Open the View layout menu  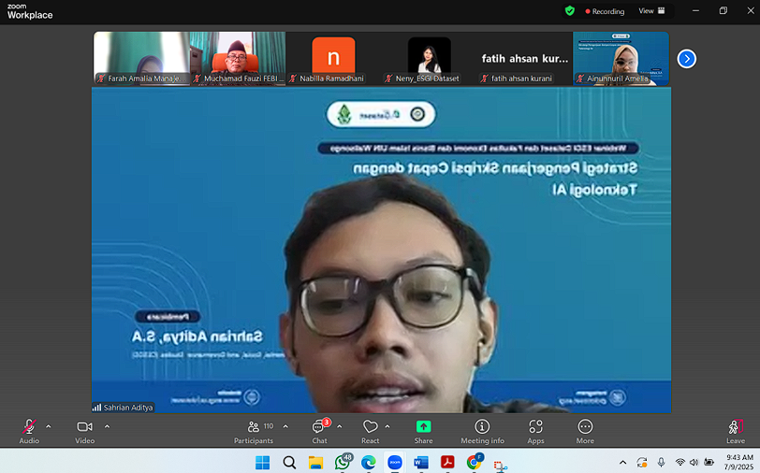pyautogui.click(x=651, y=11)
